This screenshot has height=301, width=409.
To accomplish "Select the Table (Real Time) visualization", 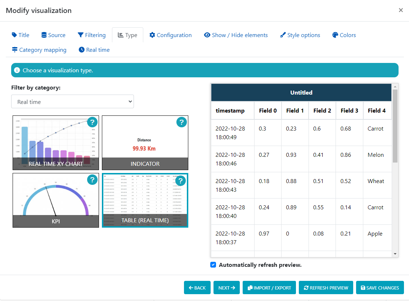I will click(145, 200).
